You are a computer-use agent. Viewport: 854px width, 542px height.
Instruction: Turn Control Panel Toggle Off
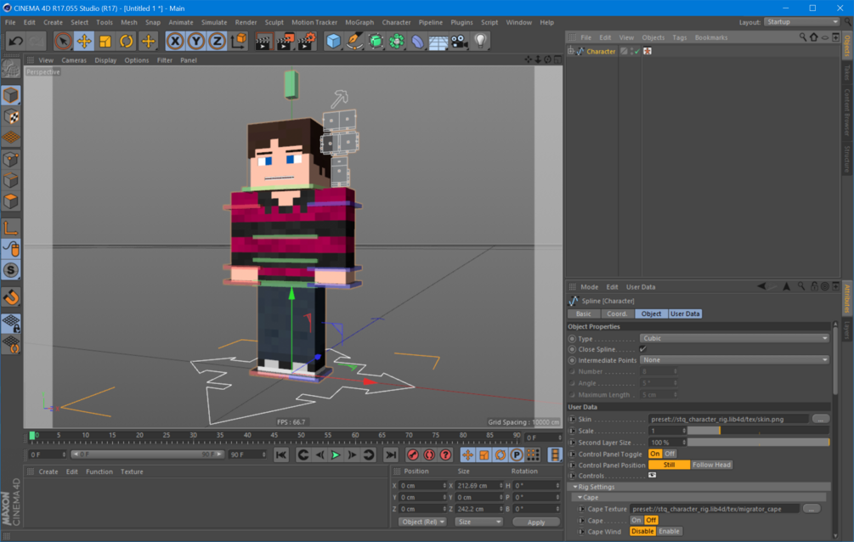(x=670, y=454)
